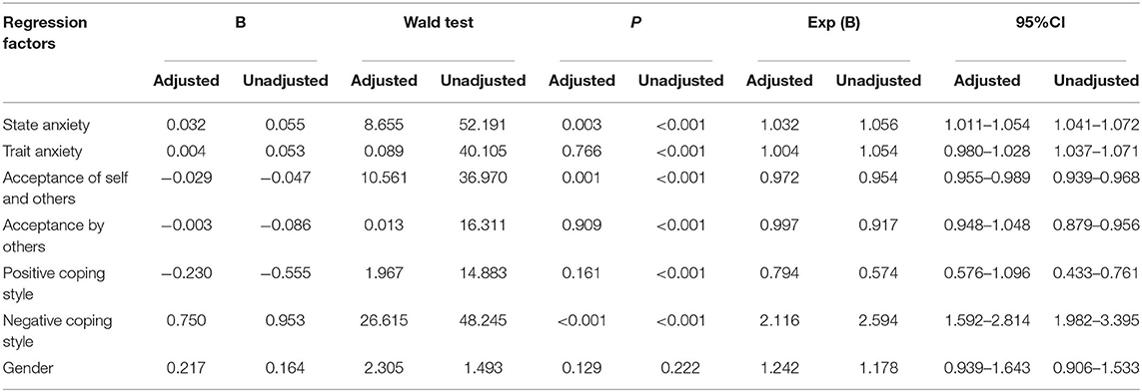The height and width of the screenshot is (392, 1142).
Task: Select the Wald test value 52.191
Action: coord(483,125)
